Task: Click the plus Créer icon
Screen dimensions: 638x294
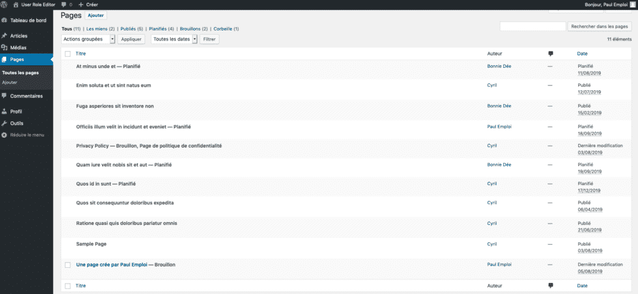Action: pyautogui.click(x=80, y=4)
